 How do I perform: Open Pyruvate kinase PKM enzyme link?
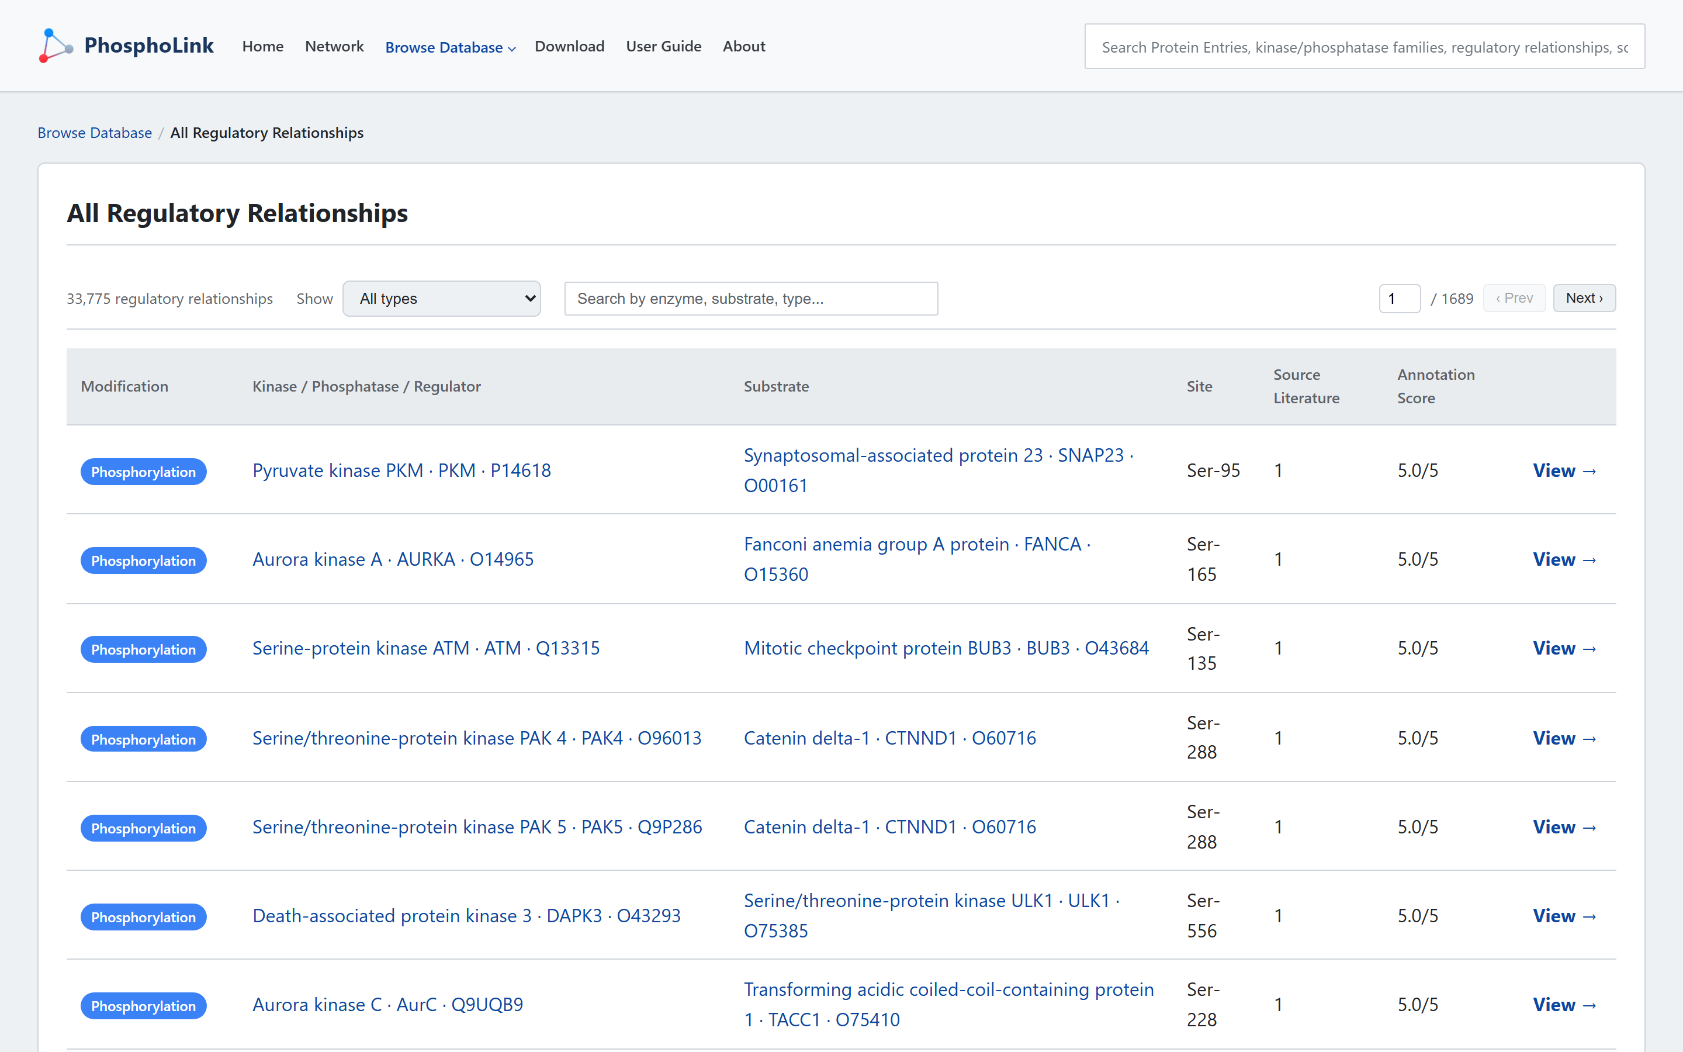pos(401,470)
